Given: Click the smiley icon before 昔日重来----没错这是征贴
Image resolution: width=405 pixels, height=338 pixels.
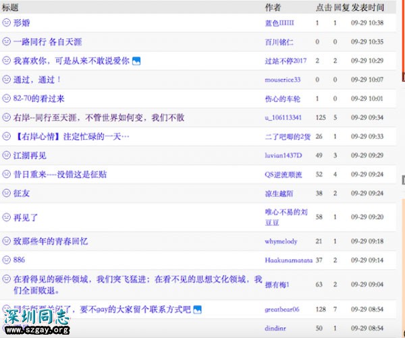Looking at the screenshot, I should 7,174.
